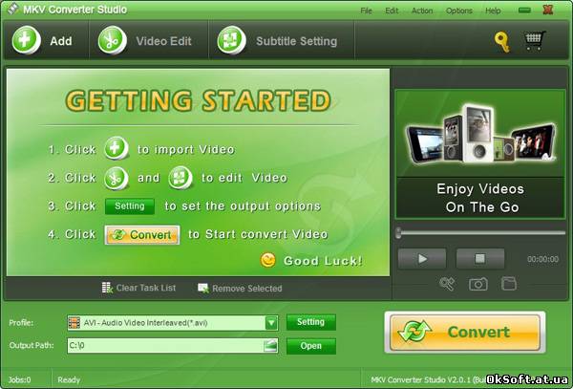Click the Ready status text

pyautogui.click(x=69, y=379)
